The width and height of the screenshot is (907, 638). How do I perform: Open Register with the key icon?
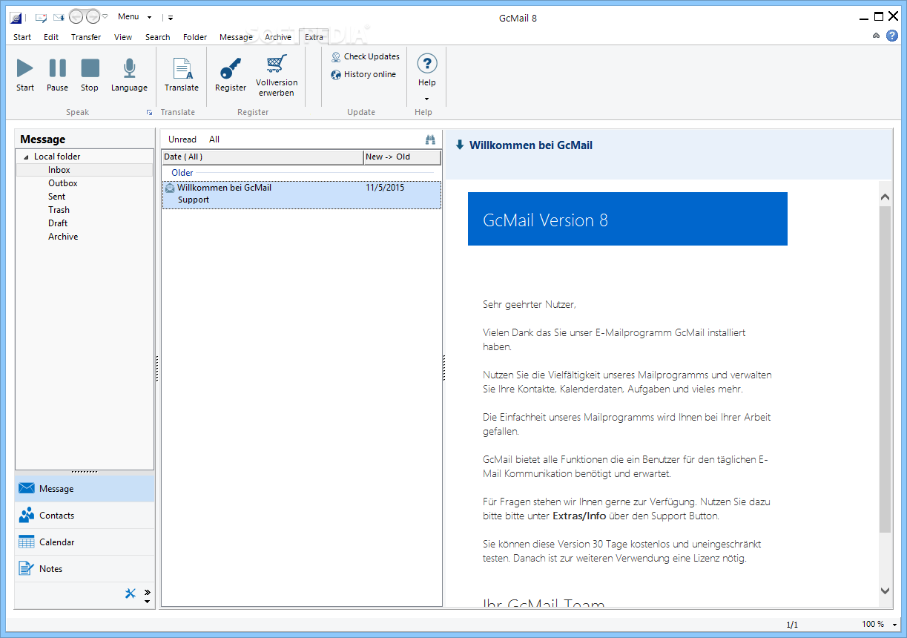231,68
